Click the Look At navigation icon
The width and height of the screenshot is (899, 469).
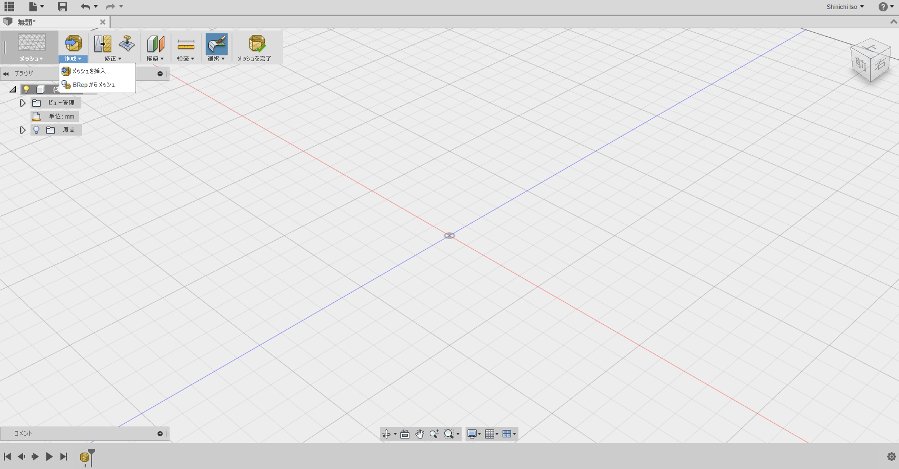[405, 434]
